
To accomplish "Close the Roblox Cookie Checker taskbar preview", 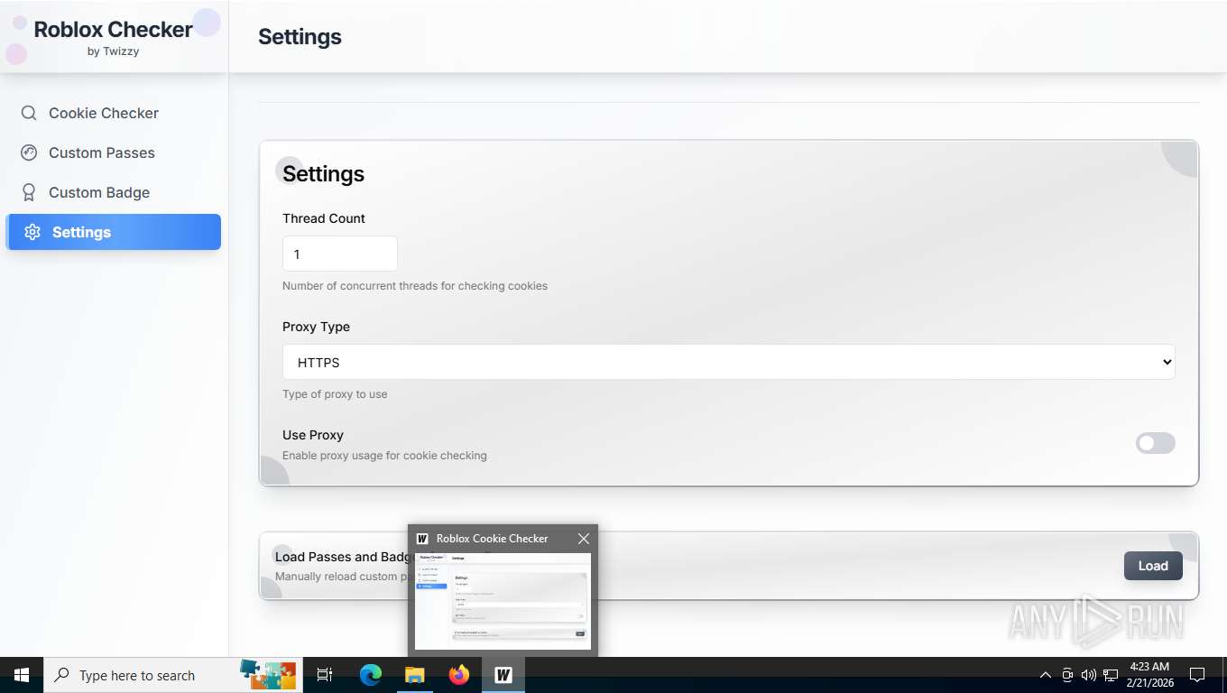I will [584, 539].
